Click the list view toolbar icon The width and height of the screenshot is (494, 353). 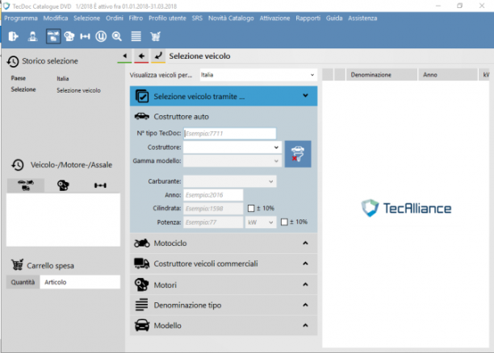[x=136, y=36]
